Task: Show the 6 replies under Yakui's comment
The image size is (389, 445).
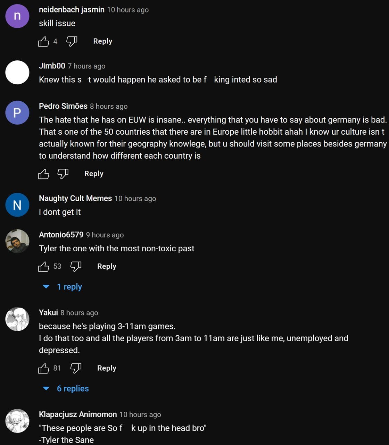Action: 73,388
